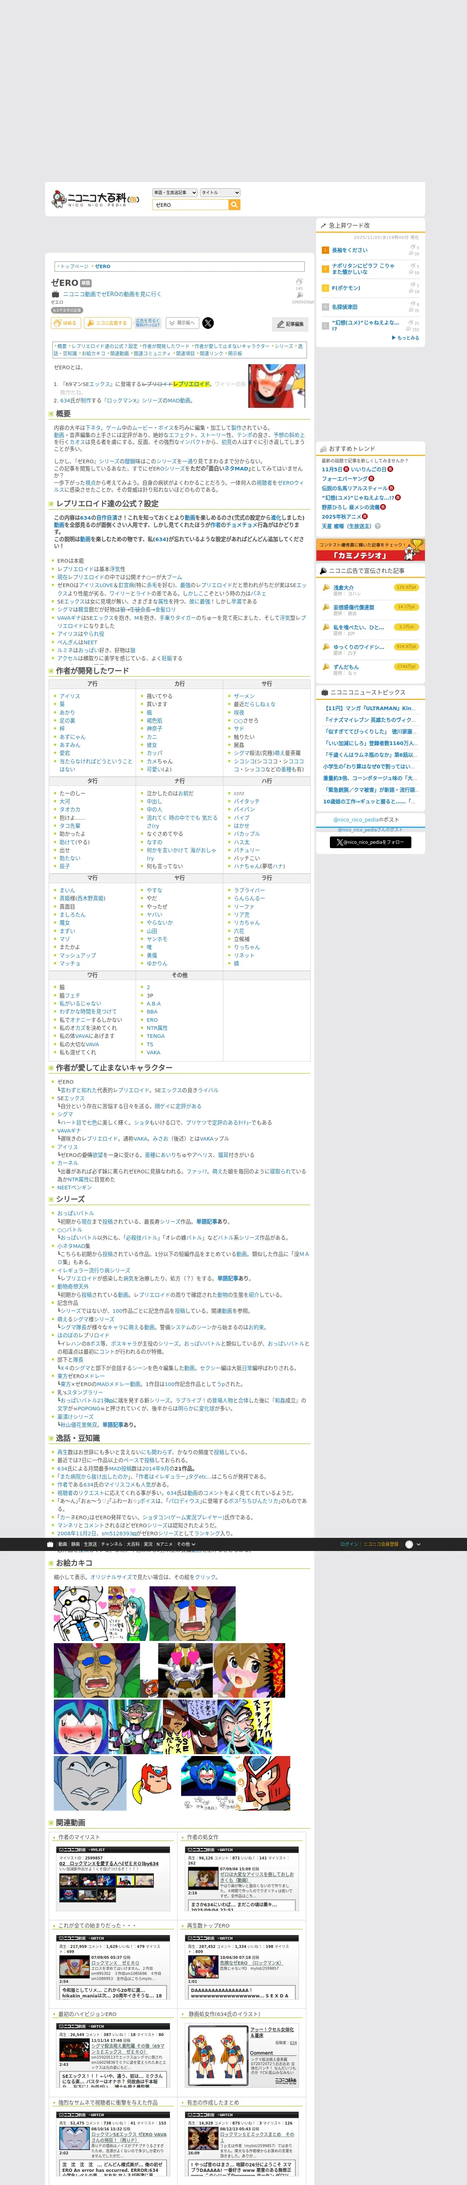Click the orange search magnifier button

235,204
